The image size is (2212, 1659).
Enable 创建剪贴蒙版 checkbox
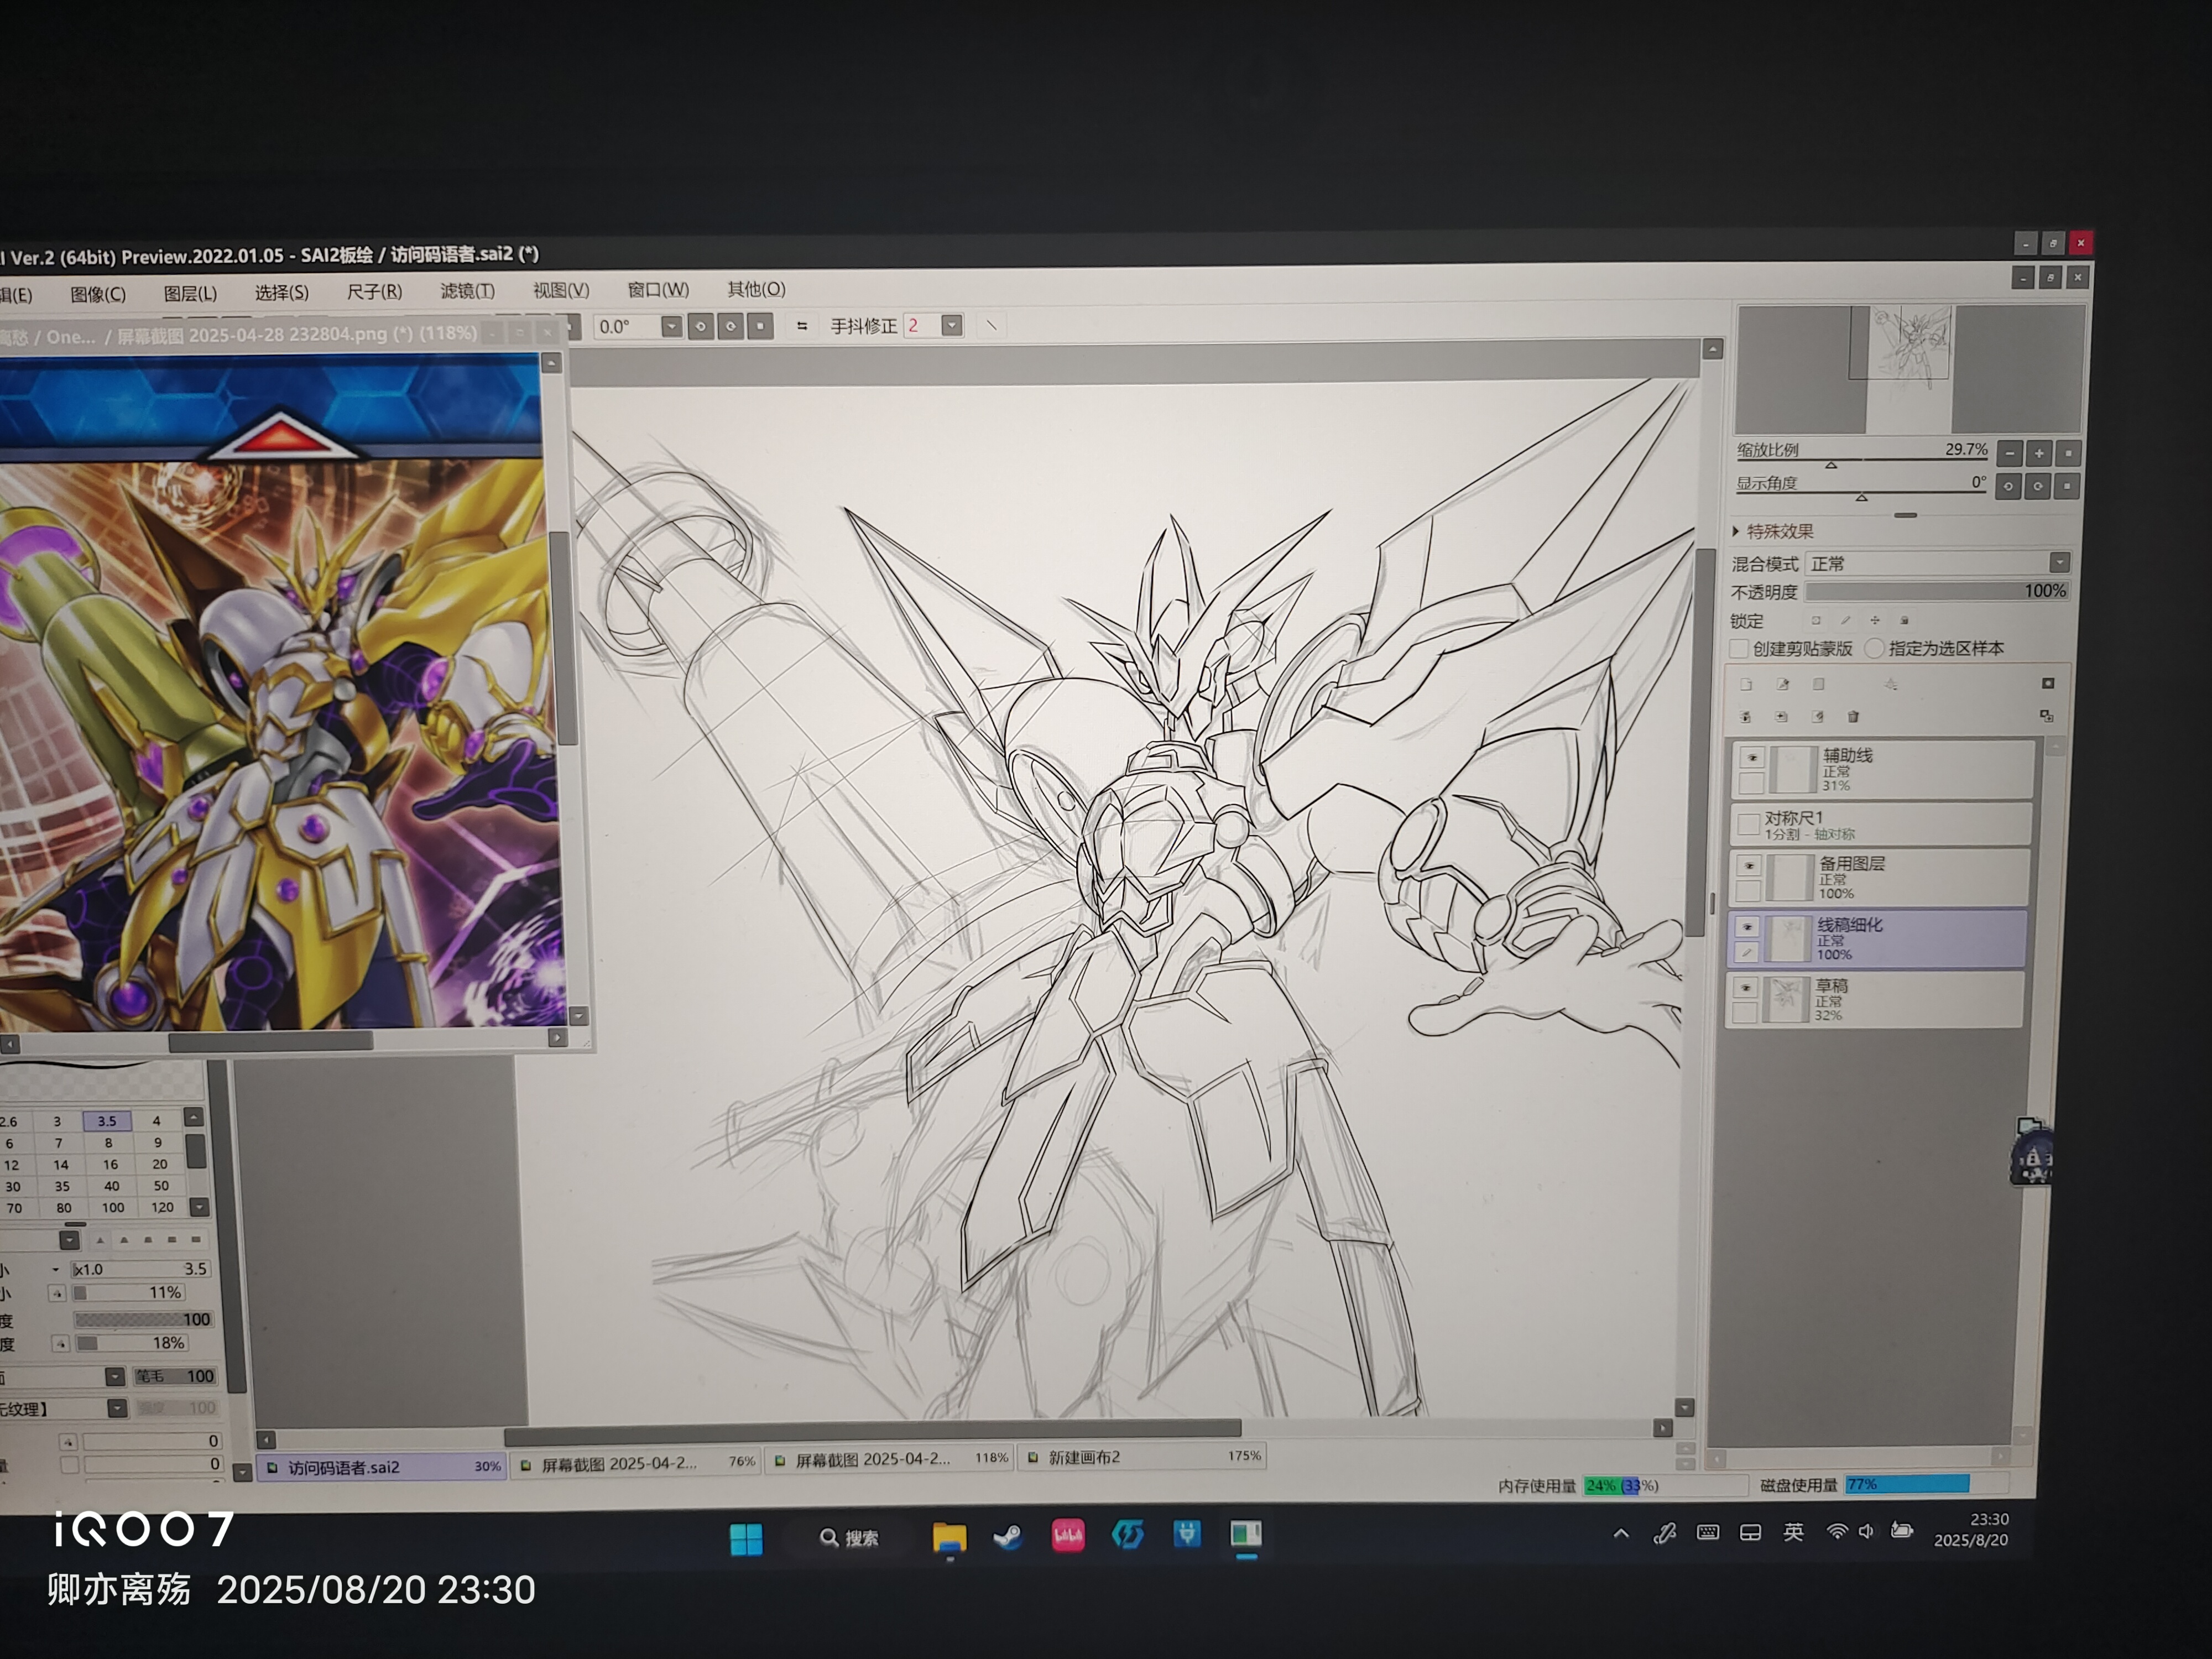(1740, 649)
